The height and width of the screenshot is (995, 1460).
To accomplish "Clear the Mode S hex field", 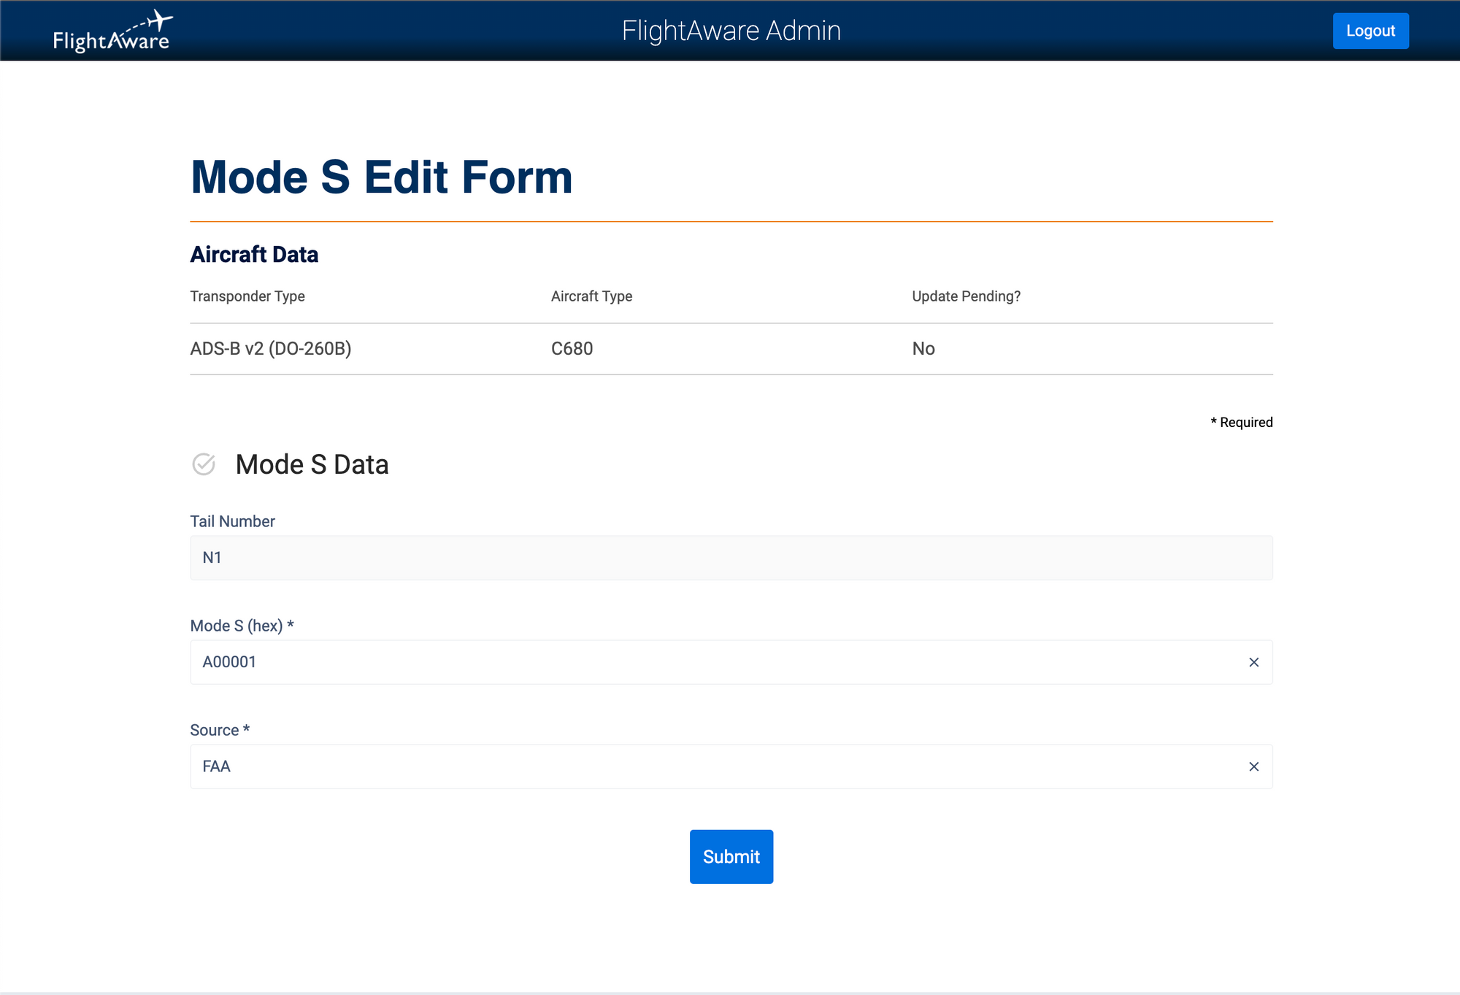I will (x=1253, y=662).
